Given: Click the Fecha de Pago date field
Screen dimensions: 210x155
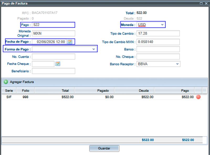Looking at the screenshot, I should [49, 42].
